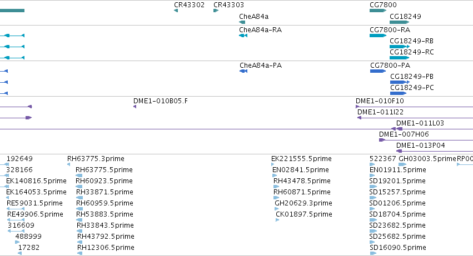This screenshot has height=256, width=473.
Task: Select the CR43302 gene arrow glyph
Action: coord(176,11)
